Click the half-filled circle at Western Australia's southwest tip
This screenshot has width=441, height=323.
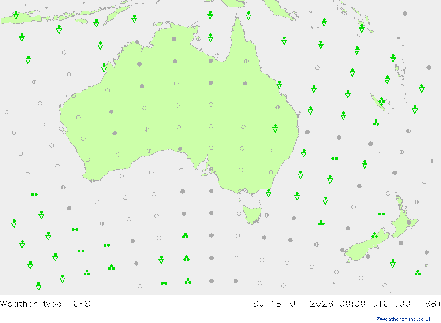coord(93,181)
